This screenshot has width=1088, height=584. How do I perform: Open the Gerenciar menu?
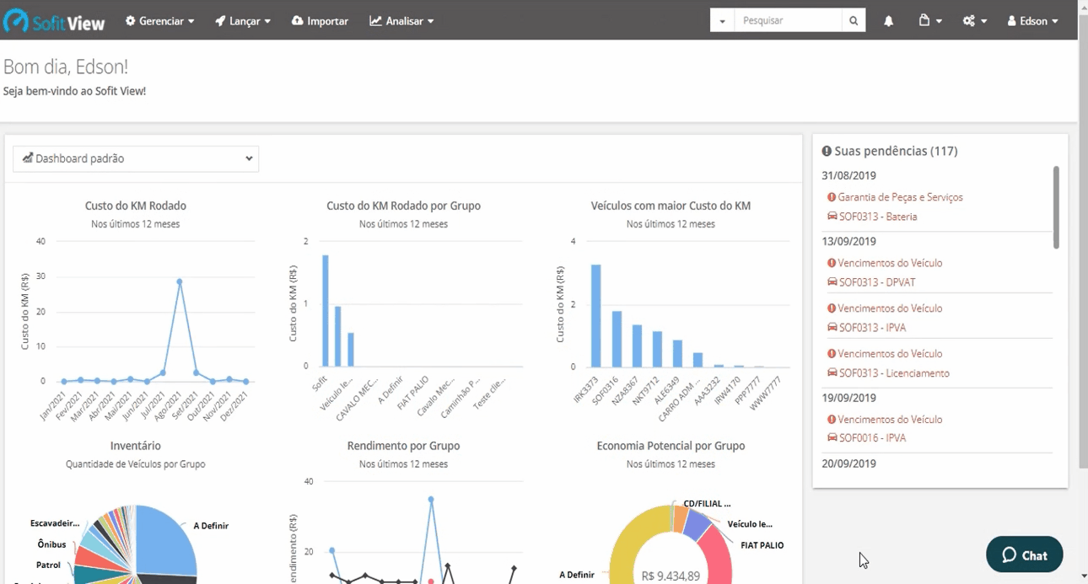click(159, 21)
